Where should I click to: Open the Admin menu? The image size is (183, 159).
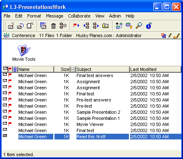[115, 16]
